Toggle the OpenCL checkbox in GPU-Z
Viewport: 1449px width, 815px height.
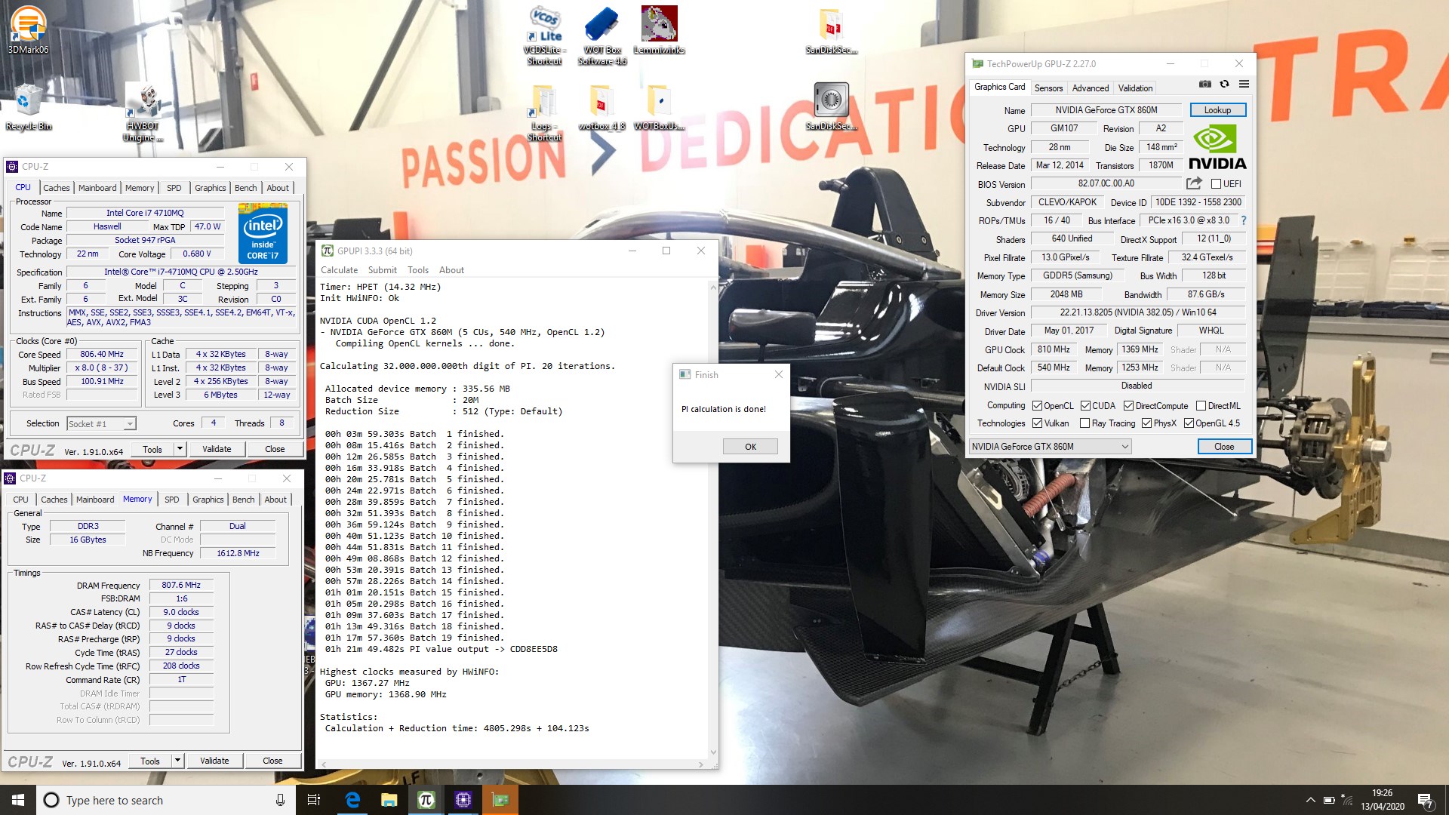click(1037, 406)
